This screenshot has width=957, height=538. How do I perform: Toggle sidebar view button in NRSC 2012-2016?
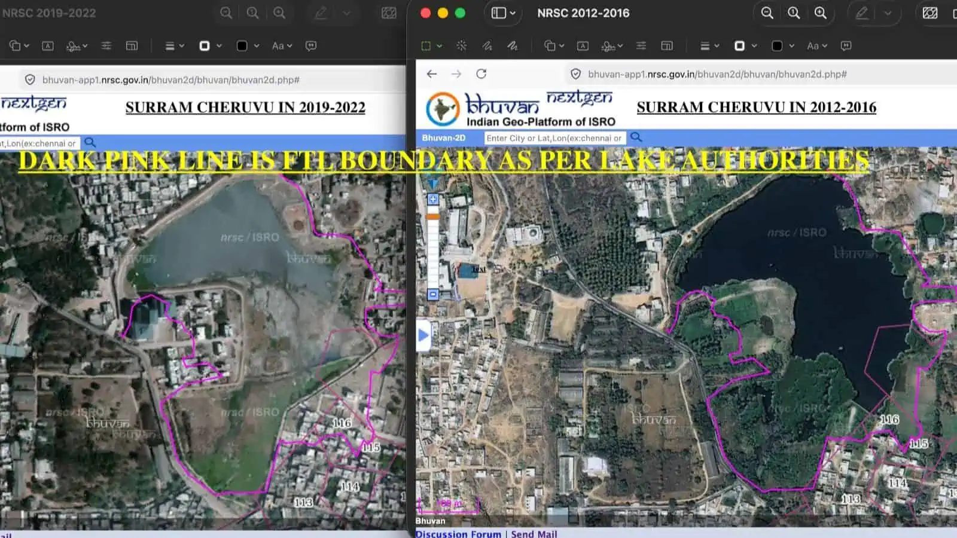coord(503,13)
